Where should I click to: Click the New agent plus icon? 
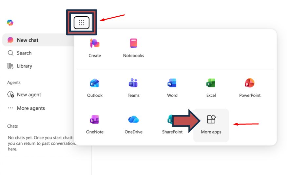point(10,95)
